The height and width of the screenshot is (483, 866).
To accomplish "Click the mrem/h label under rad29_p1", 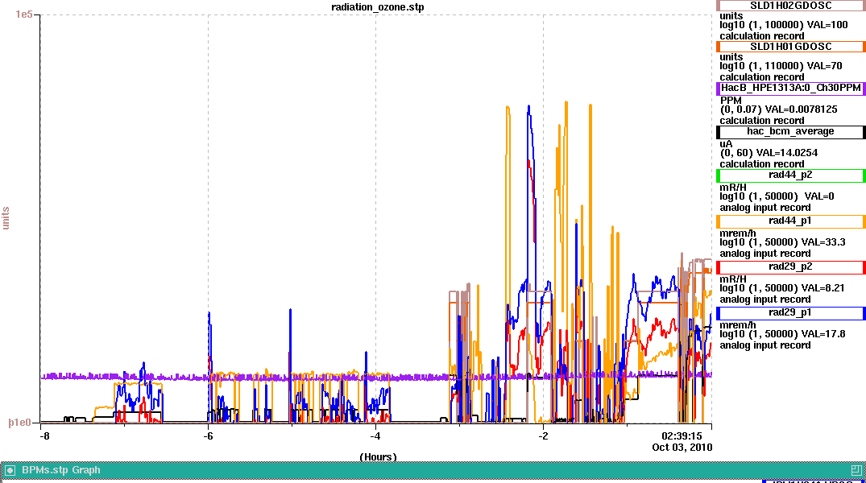I will (x=738, y=325).
